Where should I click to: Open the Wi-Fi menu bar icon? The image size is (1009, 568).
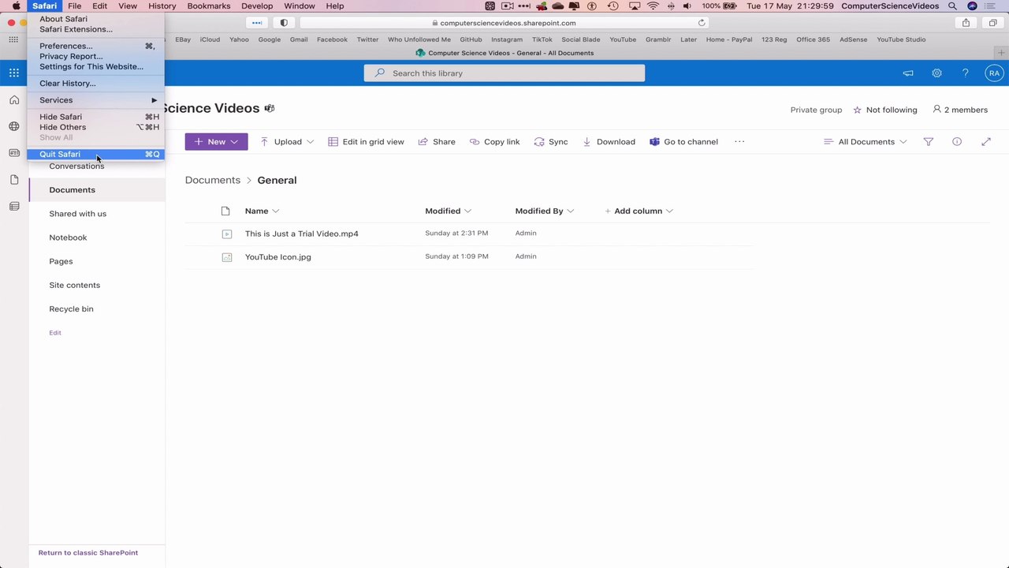(653, 6)
